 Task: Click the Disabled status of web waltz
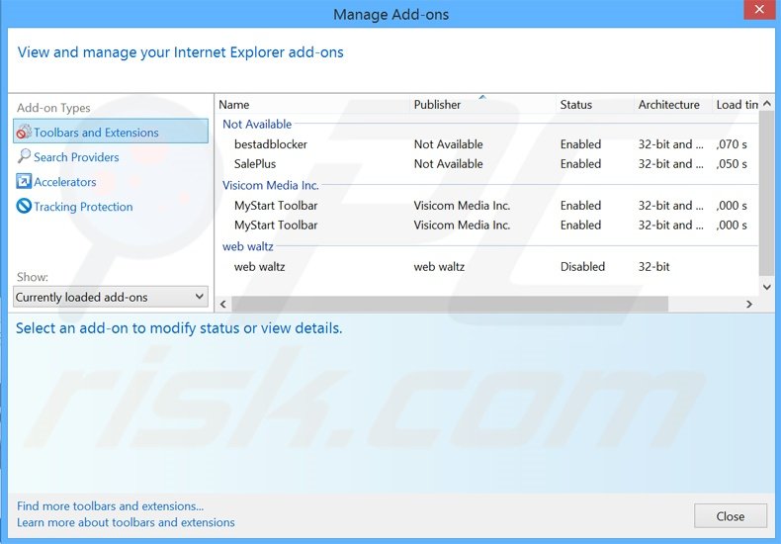tap(582, 267)
